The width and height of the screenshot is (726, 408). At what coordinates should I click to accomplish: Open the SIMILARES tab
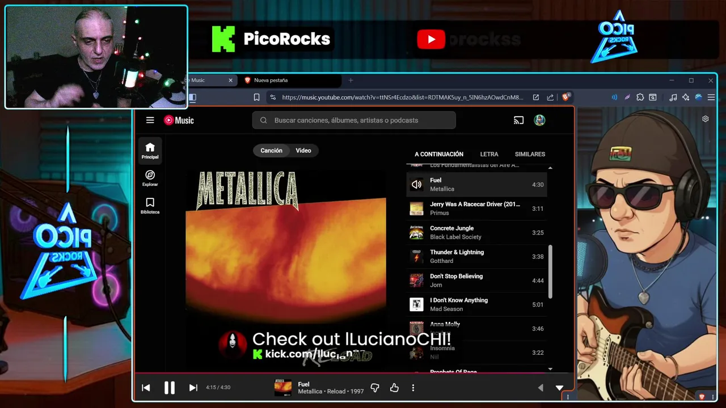[x=530, y=154]
